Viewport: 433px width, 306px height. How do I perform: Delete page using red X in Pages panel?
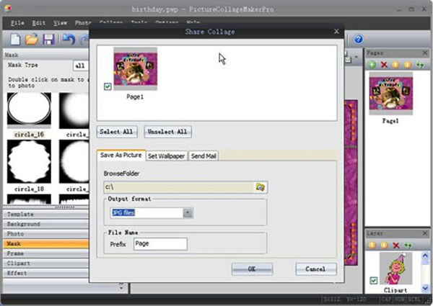coord(383,65)
